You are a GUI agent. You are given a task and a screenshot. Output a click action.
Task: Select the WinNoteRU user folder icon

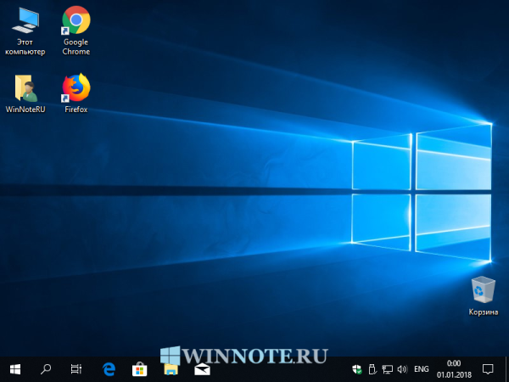(x=25, y=88)
